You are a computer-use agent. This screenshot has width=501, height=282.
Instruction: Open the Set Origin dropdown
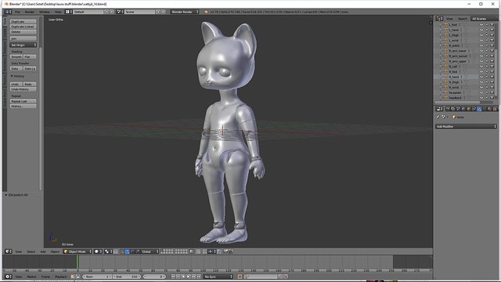[x=23, y=45]
